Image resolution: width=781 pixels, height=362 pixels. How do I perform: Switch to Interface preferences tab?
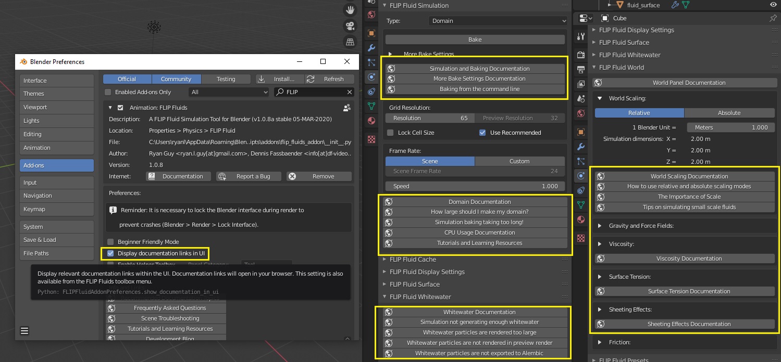pos(57,81)
